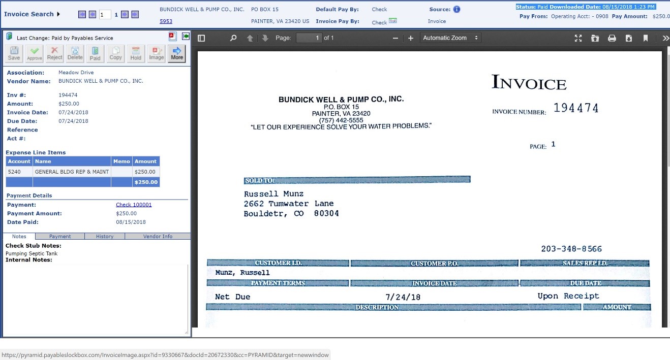This screenshot has height=360, width=670.
Task: Collapse the left panel with green arrow icon
Action: point(186,36)
